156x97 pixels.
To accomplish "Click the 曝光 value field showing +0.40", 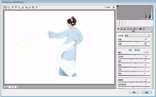I will click(x=147, y=52).
